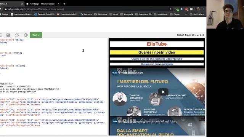
Task: Play the I Mestieri del Futuro video
Action: click(163, 92)
